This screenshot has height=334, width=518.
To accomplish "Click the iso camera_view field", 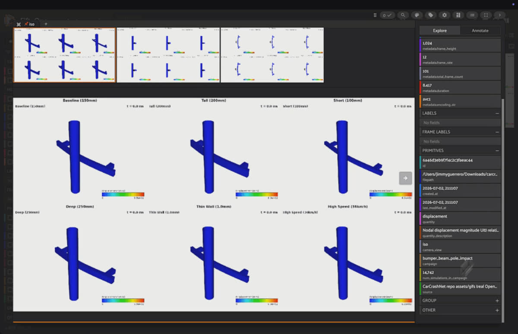I will pos(460,247).
